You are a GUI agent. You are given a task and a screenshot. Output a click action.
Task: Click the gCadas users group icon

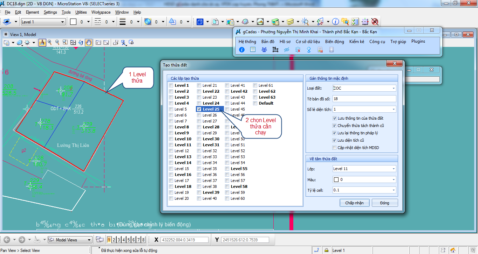click(x=264, y=50)
